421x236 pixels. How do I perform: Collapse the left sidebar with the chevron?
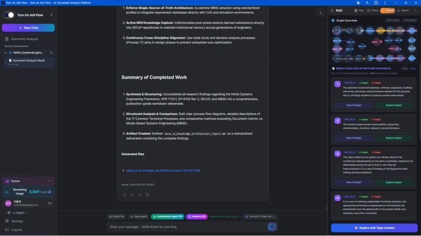(x=52, y=15)
